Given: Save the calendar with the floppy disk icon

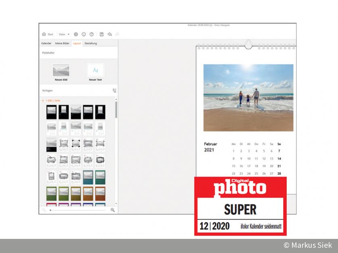Looking at the screenshot, I should click(102, 34).
